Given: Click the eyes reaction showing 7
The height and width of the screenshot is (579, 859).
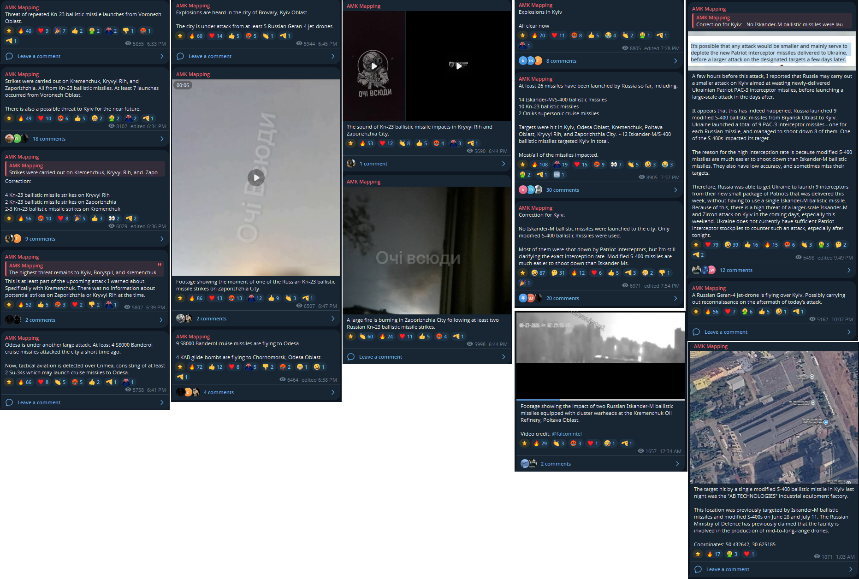Looking at the screenshot, I should pyautogui.click(x=616, y=165).
